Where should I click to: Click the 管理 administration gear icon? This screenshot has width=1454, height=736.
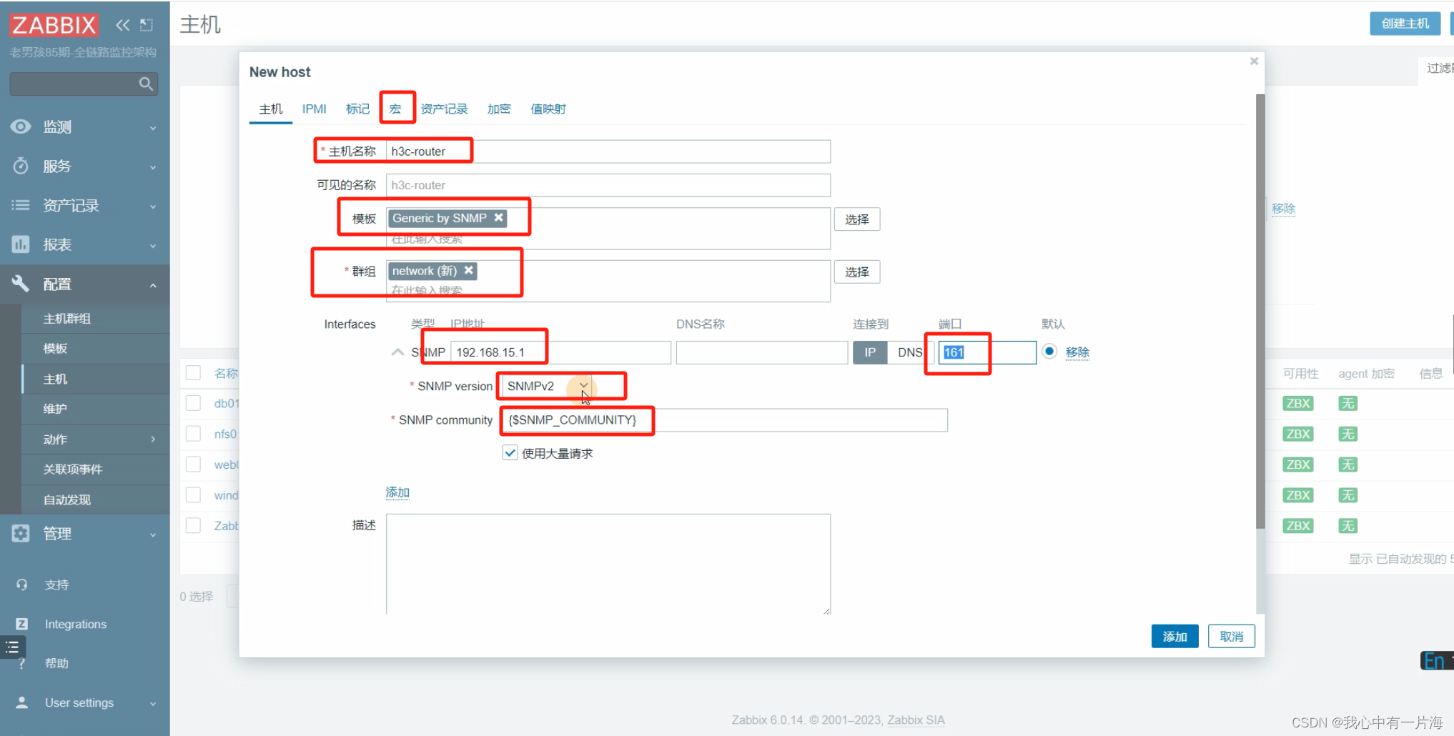[x=21, y=533]
